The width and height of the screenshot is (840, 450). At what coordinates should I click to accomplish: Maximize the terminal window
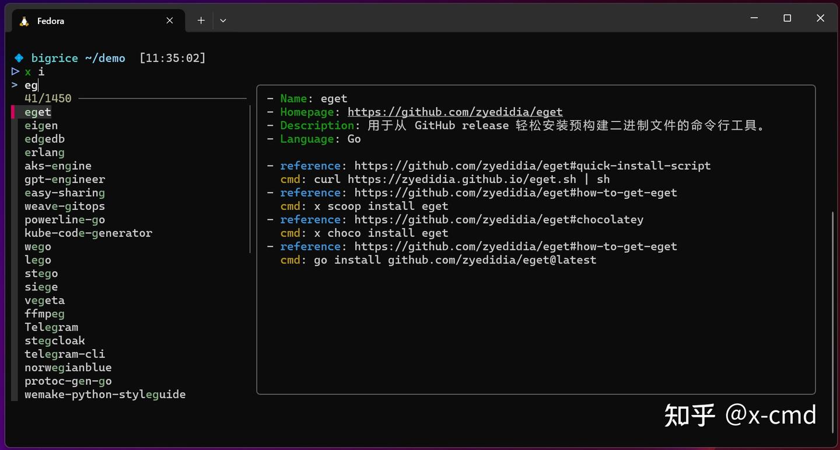[787, 18]
